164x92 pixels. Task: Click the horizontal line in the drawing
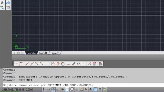pos(88,14)
